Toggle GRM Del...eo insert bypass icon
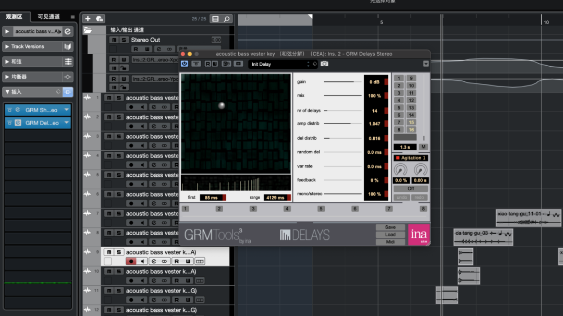The width and height of the screenshot is (563, 316). pos(10,123)
